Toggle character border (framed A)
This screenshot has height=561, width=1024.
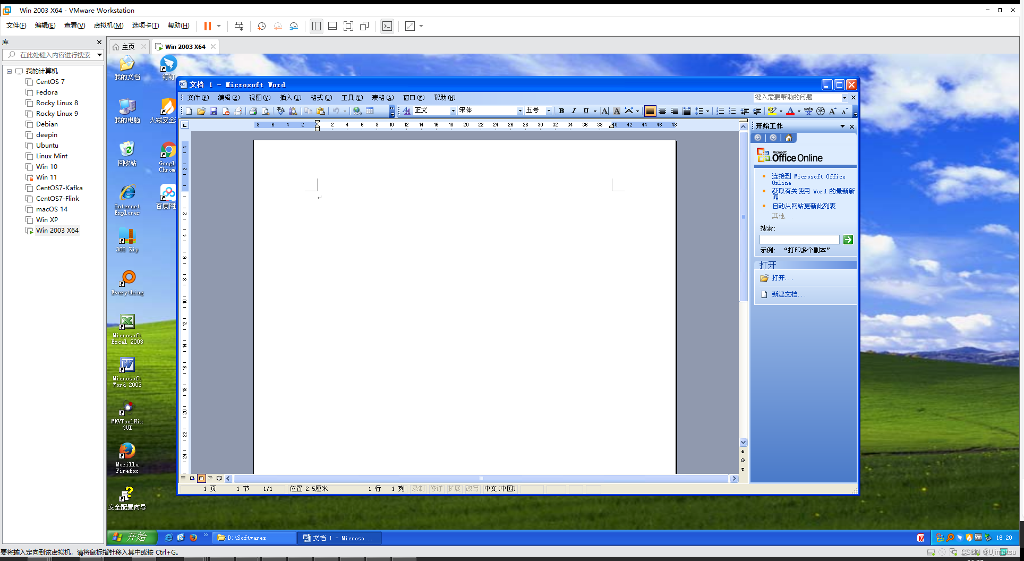coord(604,111)
